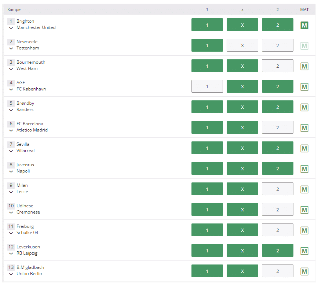The height and width of the screenshot is (285, 318).
Task: Click the Kampe column header
Action: point(14,10)
